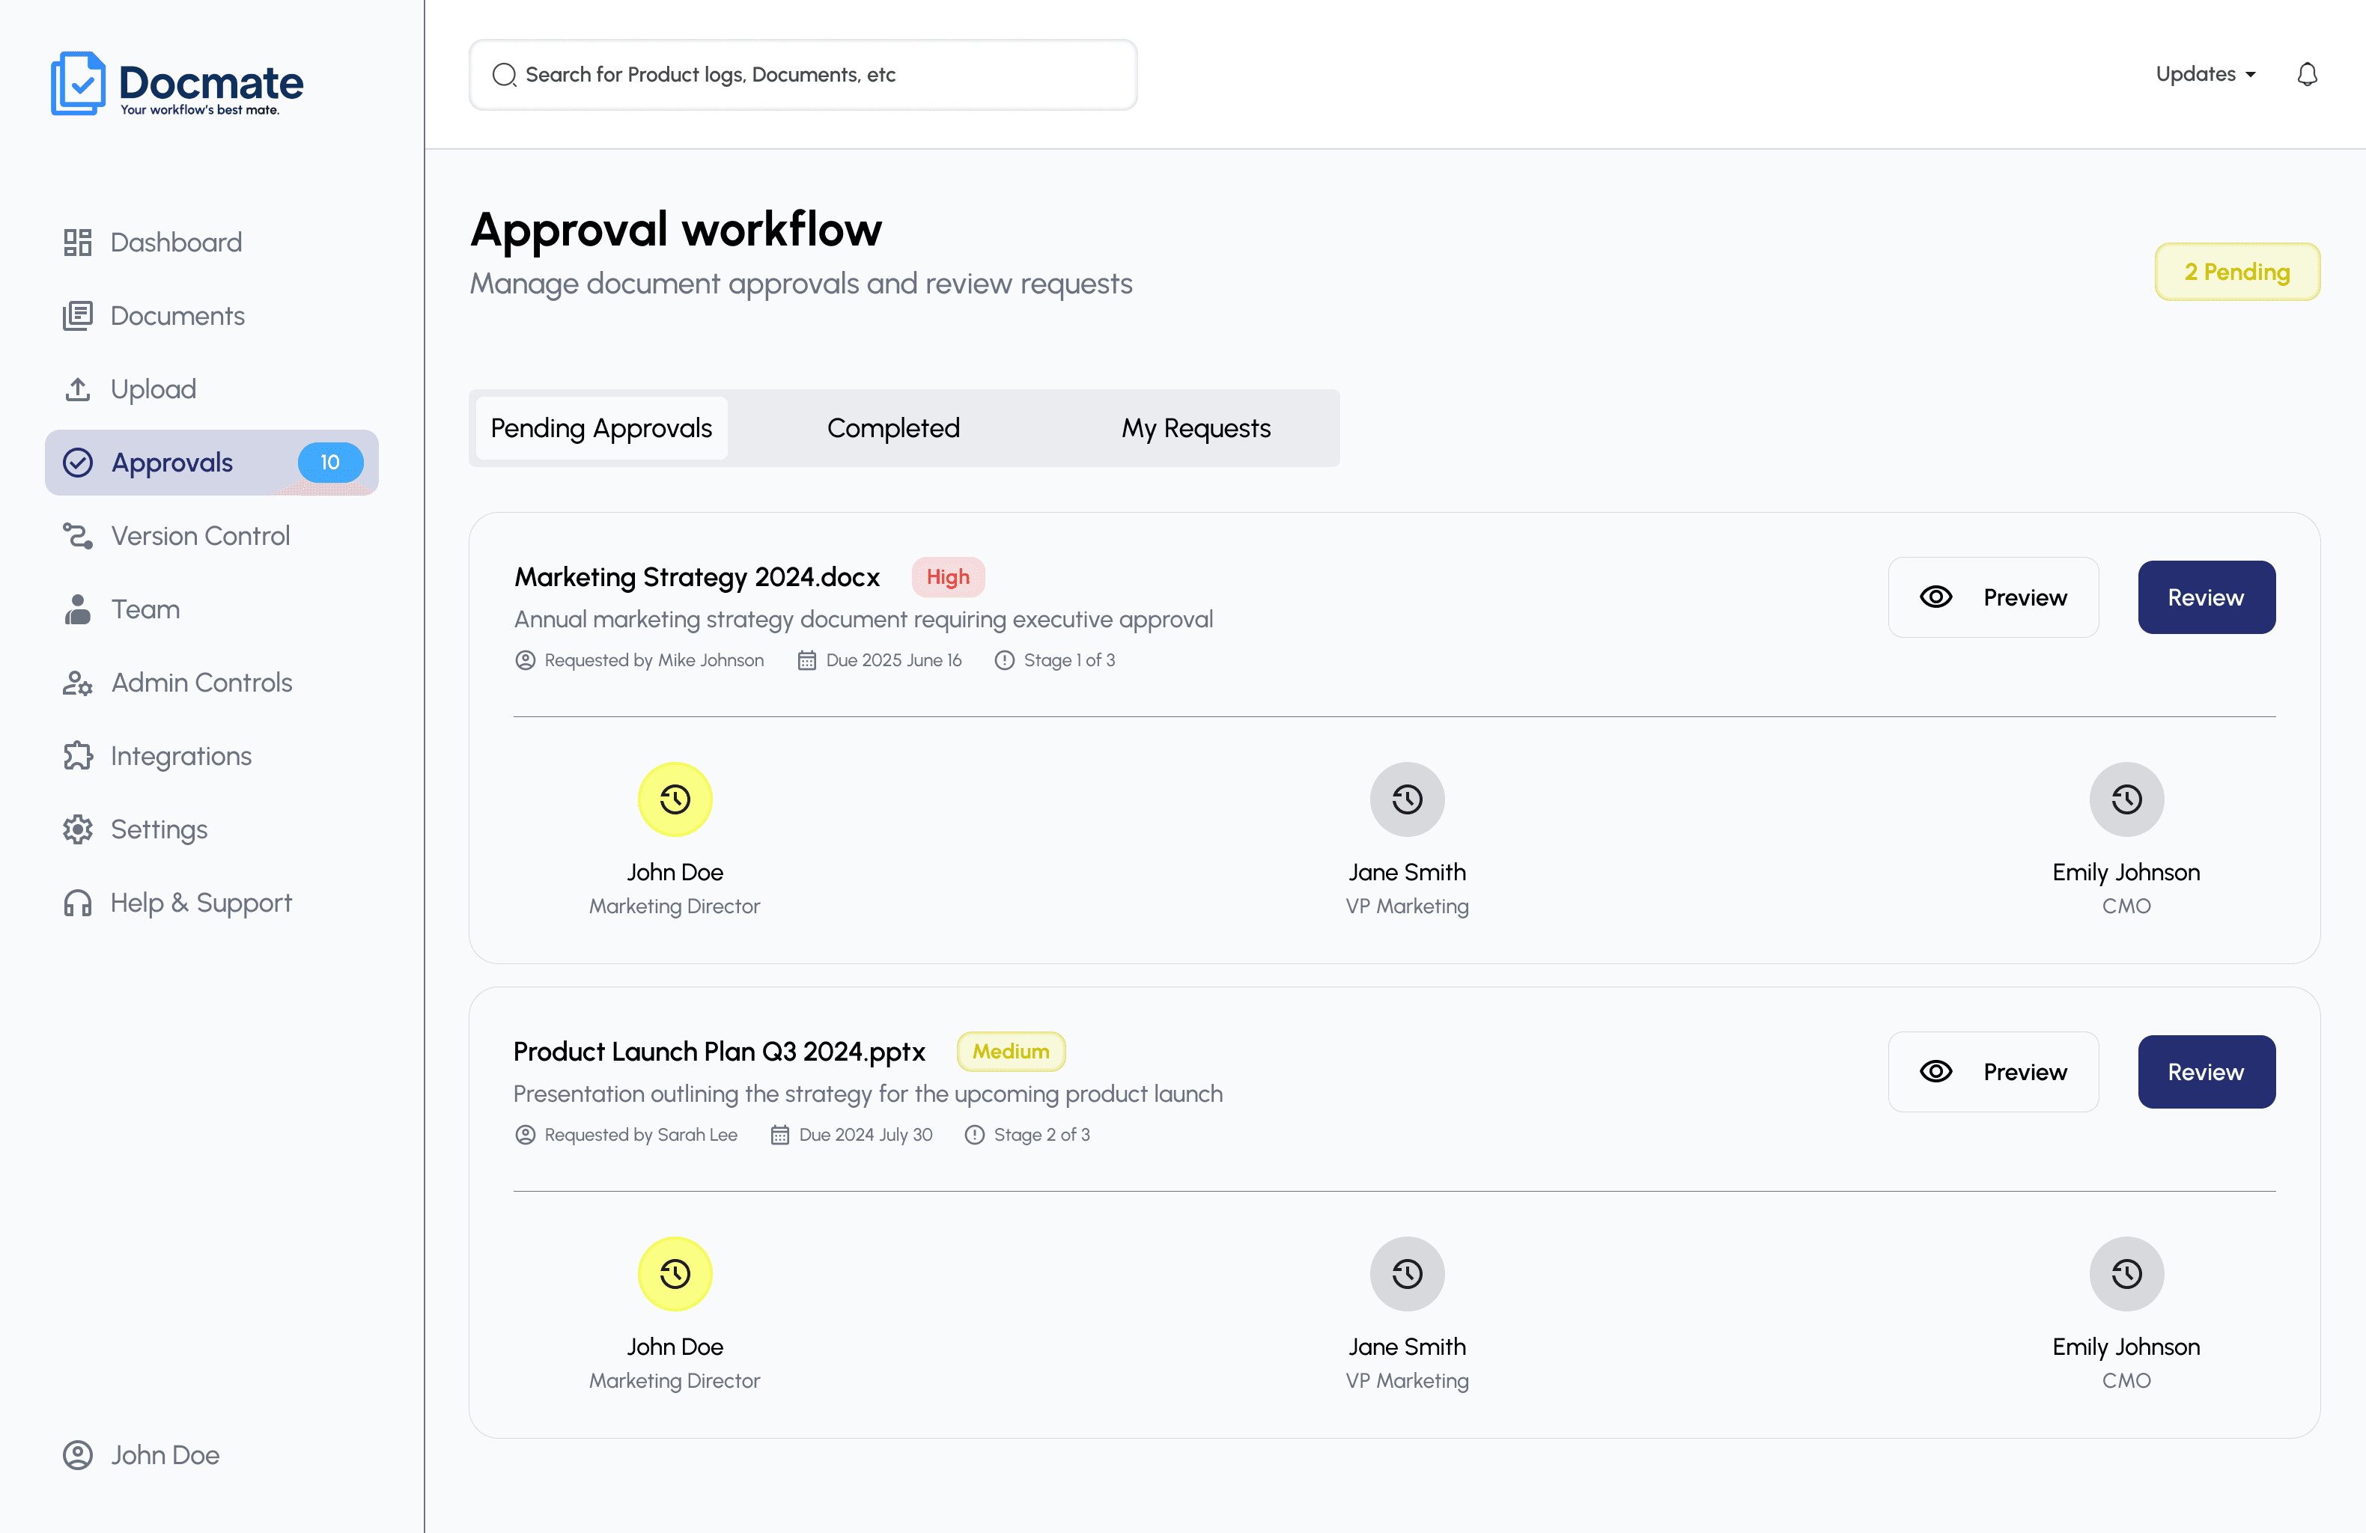Click the search magnifier icon

(505, 75)
